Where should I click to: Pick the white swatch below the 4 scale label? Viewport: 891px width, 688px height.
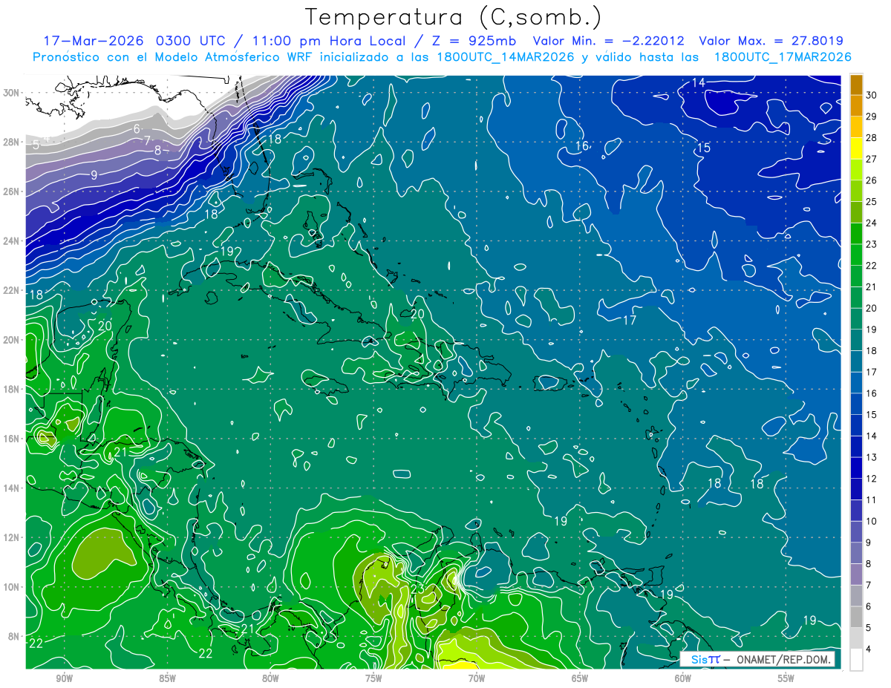[856, 659]
